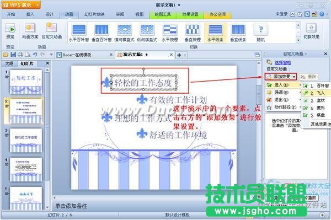Click the 单击添加备注 notes field
331x220 pixels.
(x=71, y=206)
